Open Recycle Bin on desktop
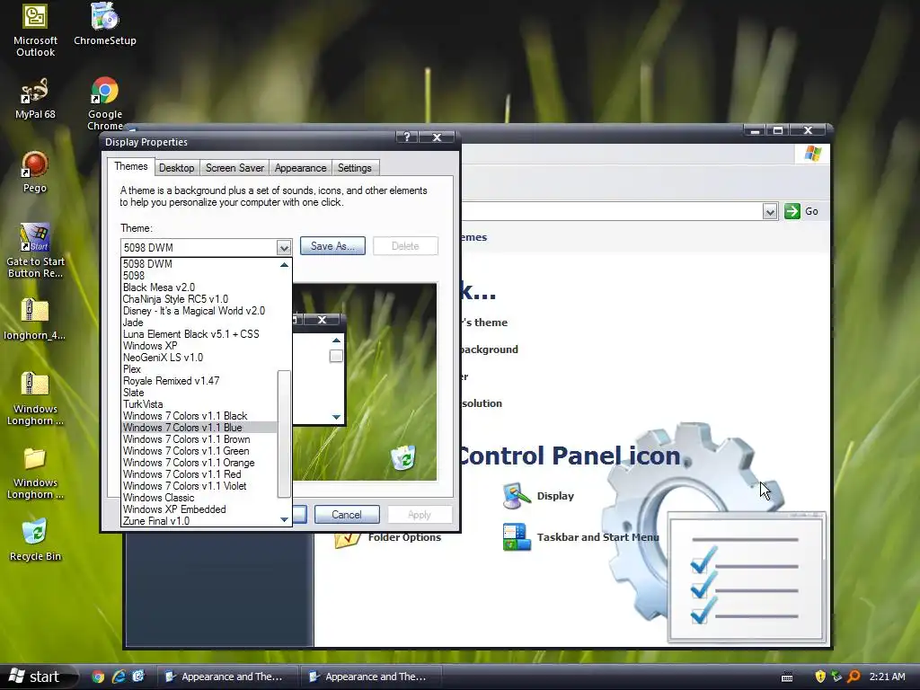 (35, 540)
